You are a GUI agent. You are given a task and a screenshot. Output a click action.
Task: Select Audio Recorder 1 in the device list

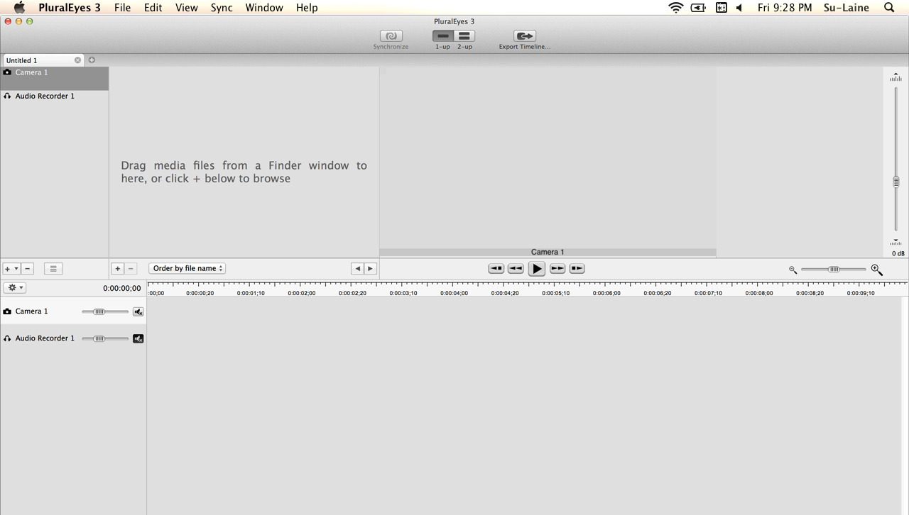tap(45, 96)
